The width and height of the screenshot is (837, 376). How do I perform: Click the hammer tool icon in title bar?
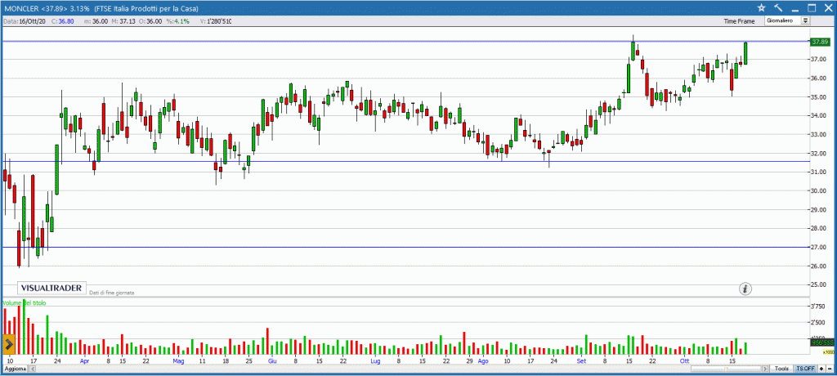click(778, 7)
